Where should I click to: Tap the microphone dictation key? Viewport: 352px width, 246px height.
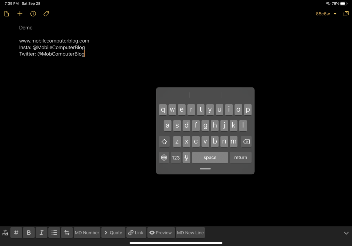186,157
